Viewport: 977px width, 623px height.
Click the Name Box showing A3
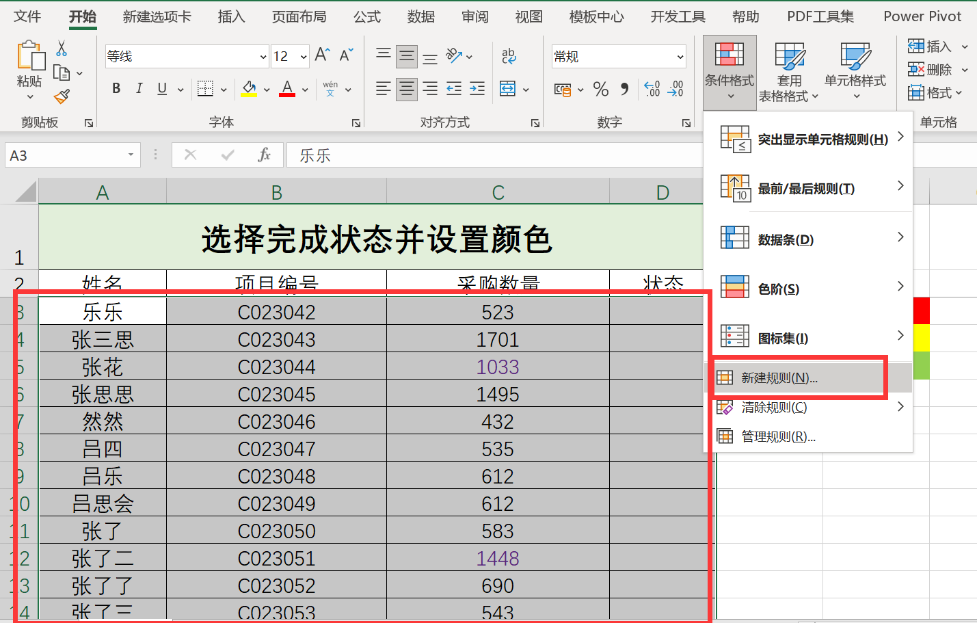pyautogui.click(x=72, y=155)
